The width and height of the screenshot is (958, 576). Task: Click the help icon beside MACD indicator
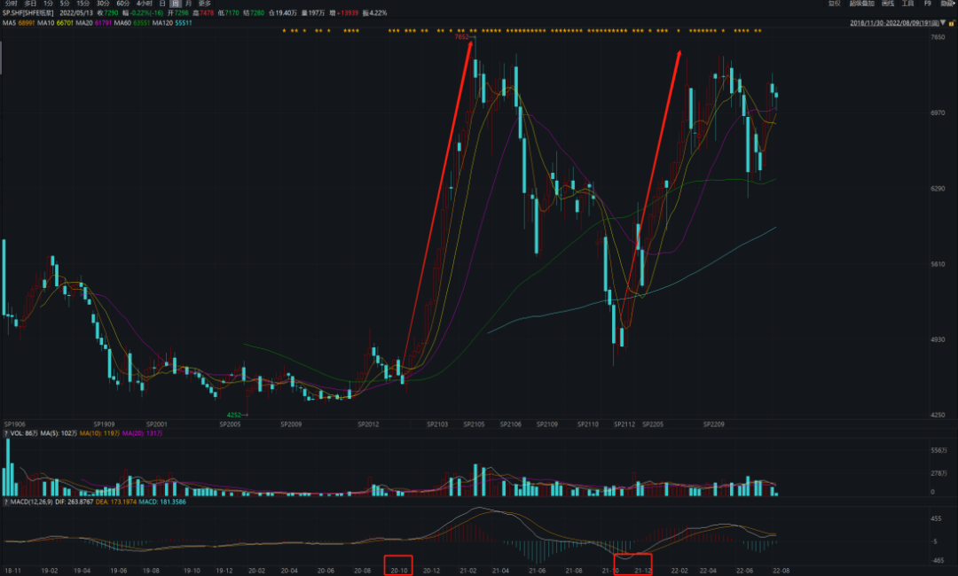[x=4, y=503]
